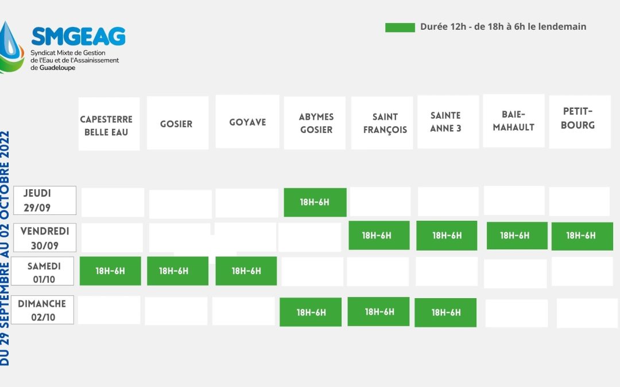Screen dimensions: 620x387
Task: Click Saturday's 18H-6H slot for Goyave
Action: (x=246, y=271)
